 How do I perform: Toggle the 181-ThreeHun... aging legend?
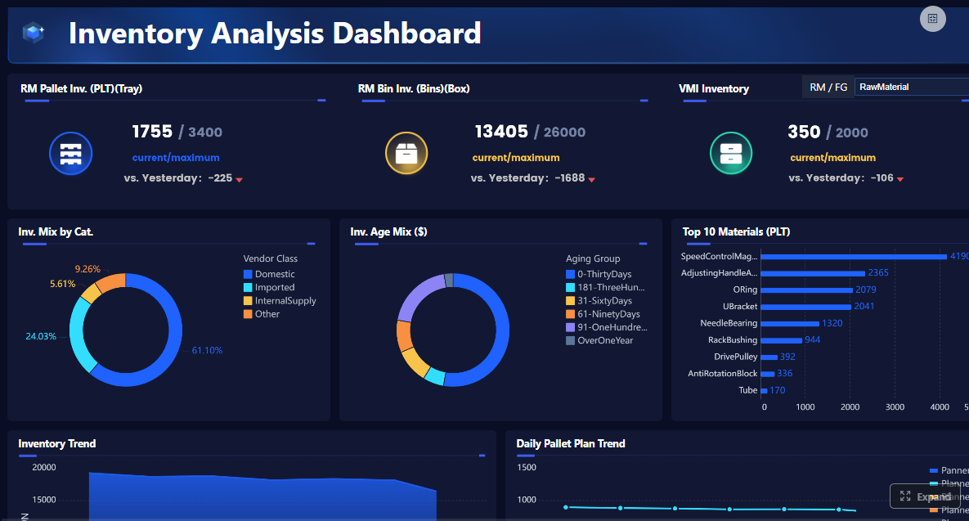606,287
